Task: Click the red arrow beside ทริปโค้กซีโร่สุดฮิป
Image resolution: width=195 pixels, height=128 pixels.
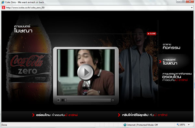Action: pyautogui.click(x=119, y=115)
